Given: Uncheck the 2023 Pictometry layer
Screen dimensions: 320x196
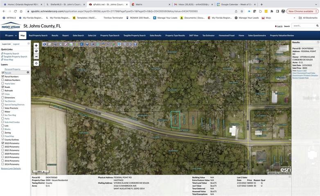Looking at the screenshot, I should pyautogui.click(x=2, y=143).
